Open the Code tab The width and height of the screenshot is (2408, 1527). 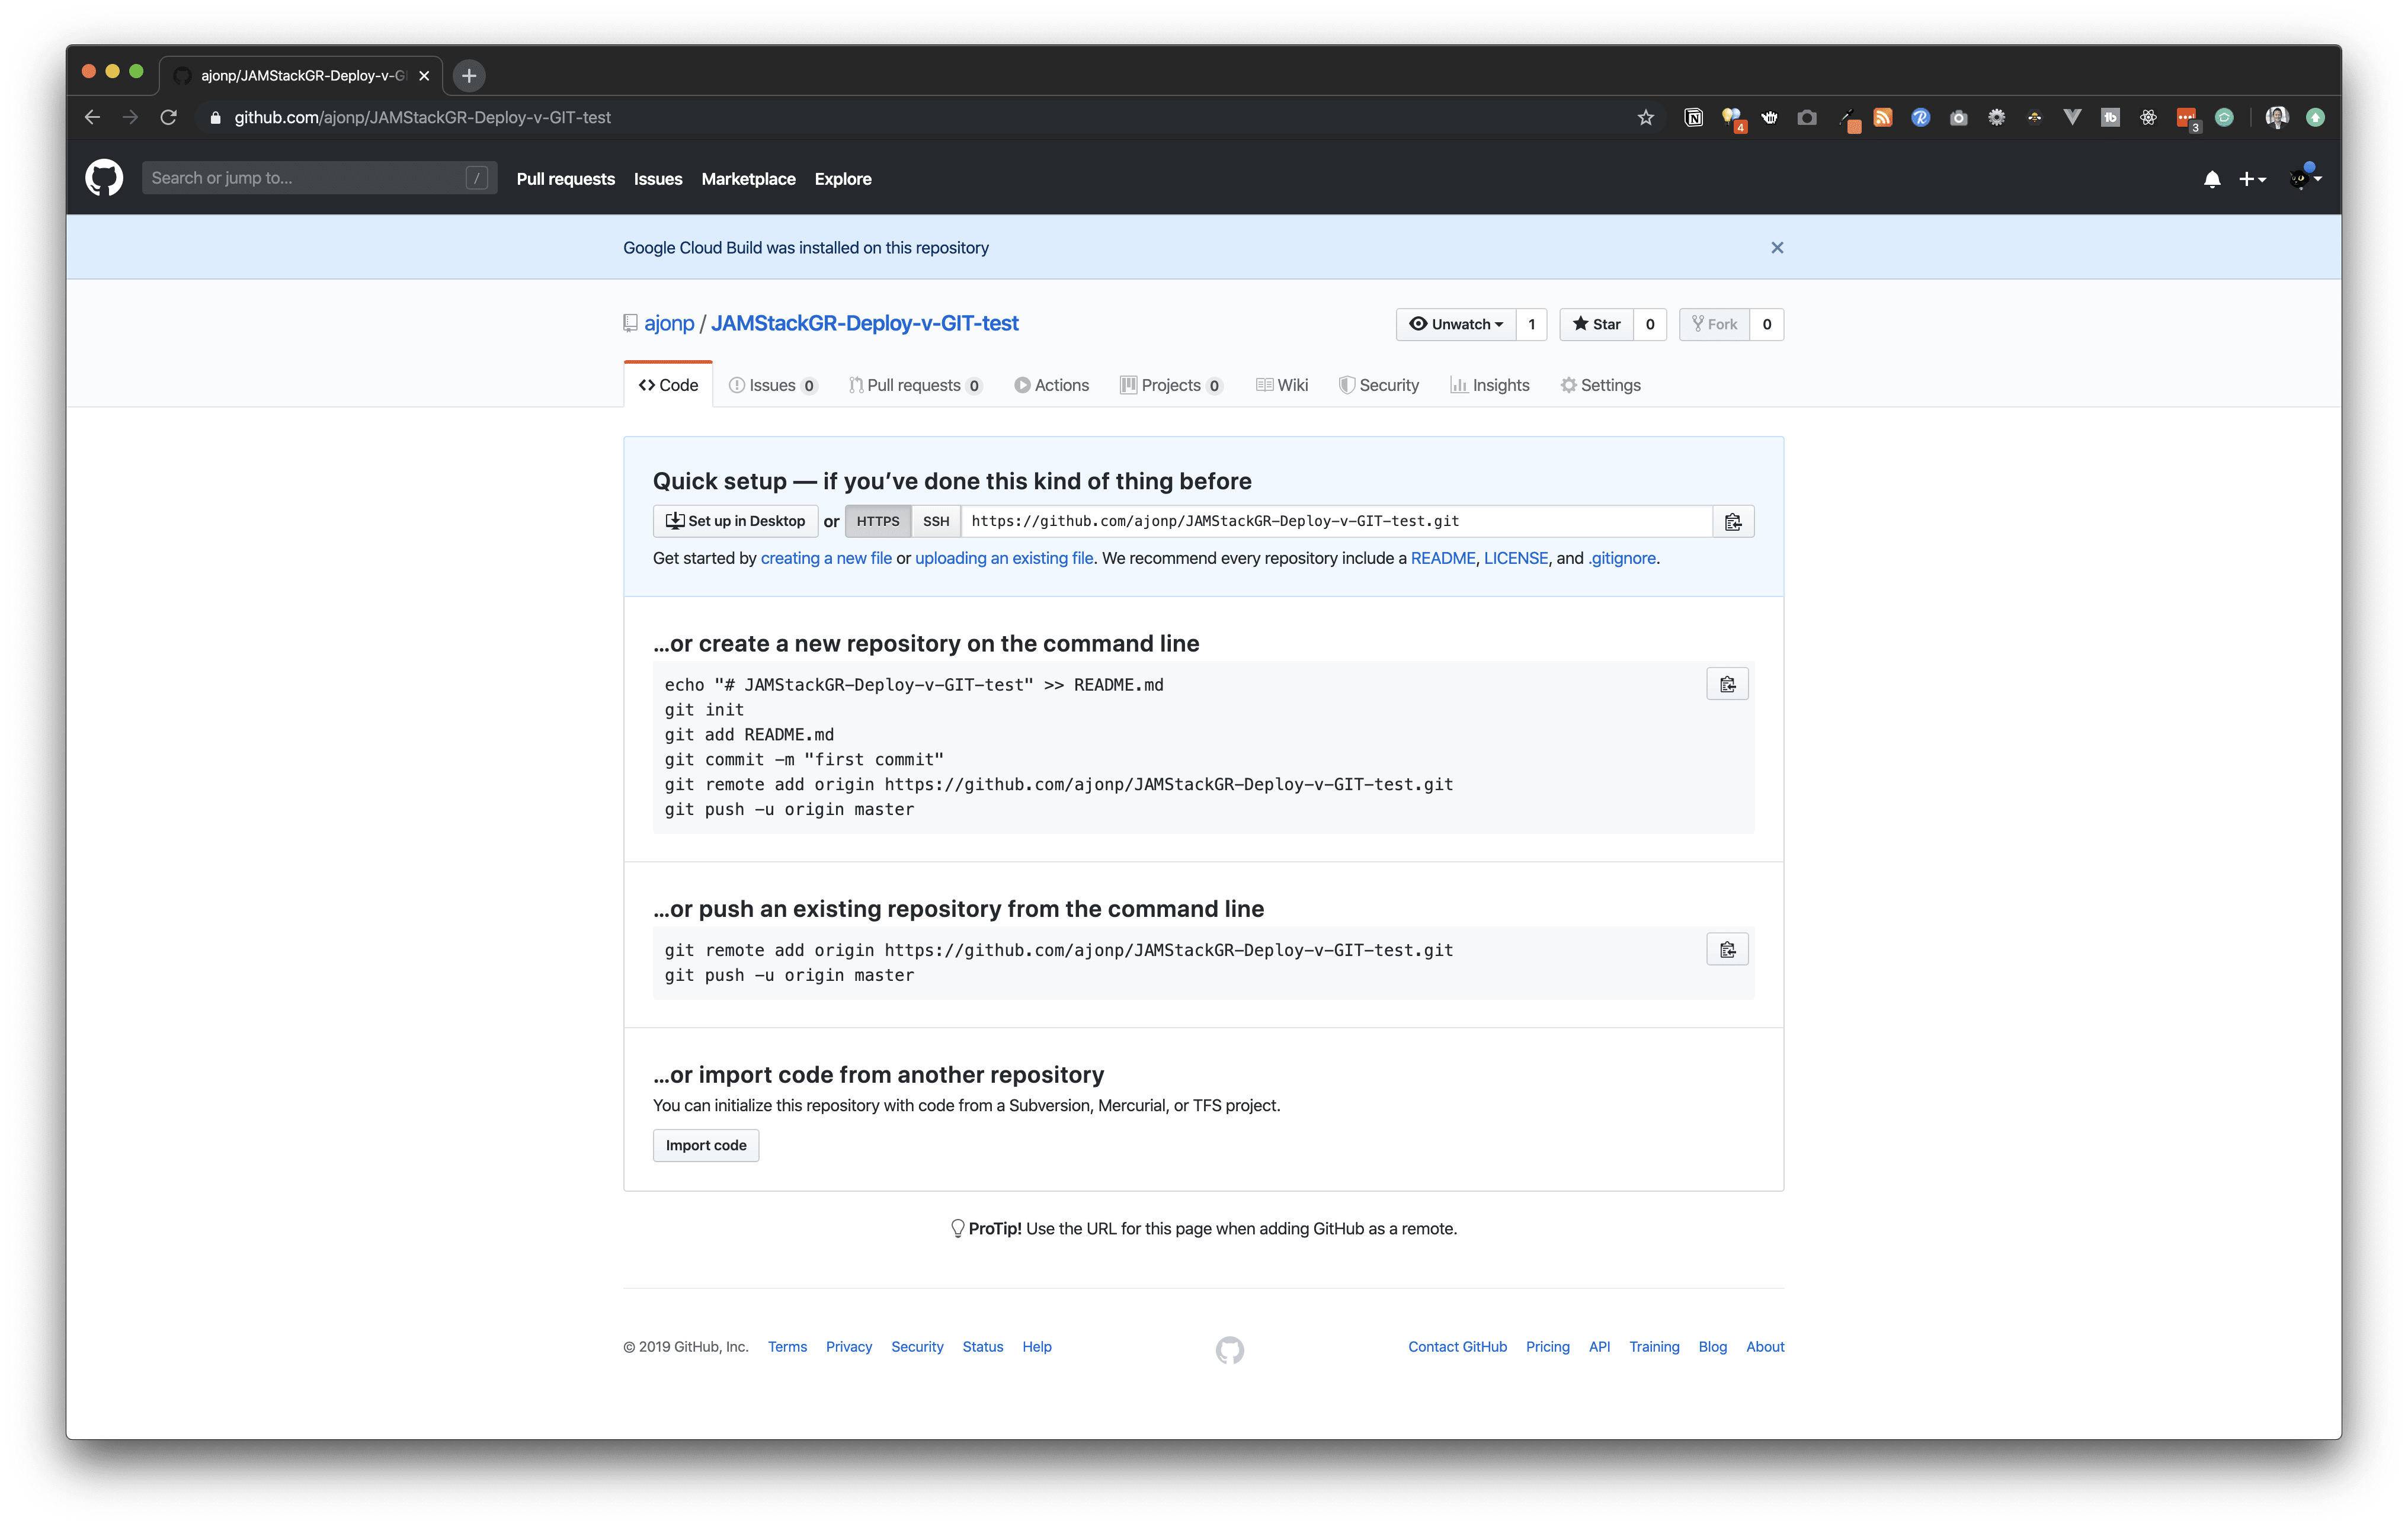click(668, 386)
